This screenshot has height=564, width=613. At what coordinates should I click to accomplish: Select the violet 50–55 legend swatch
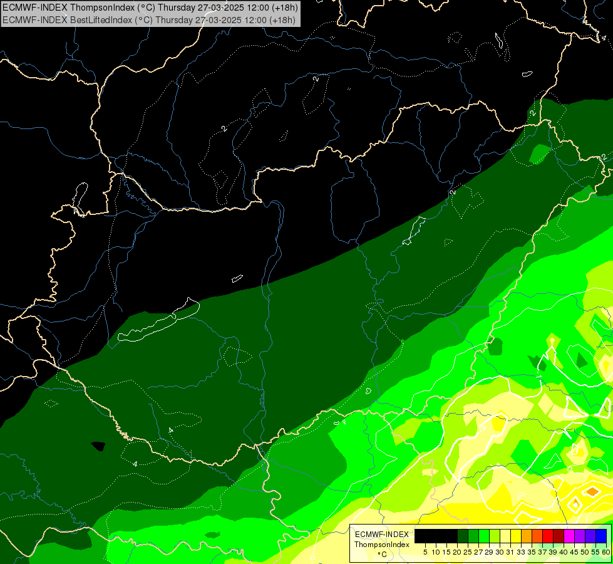[590, 536]
